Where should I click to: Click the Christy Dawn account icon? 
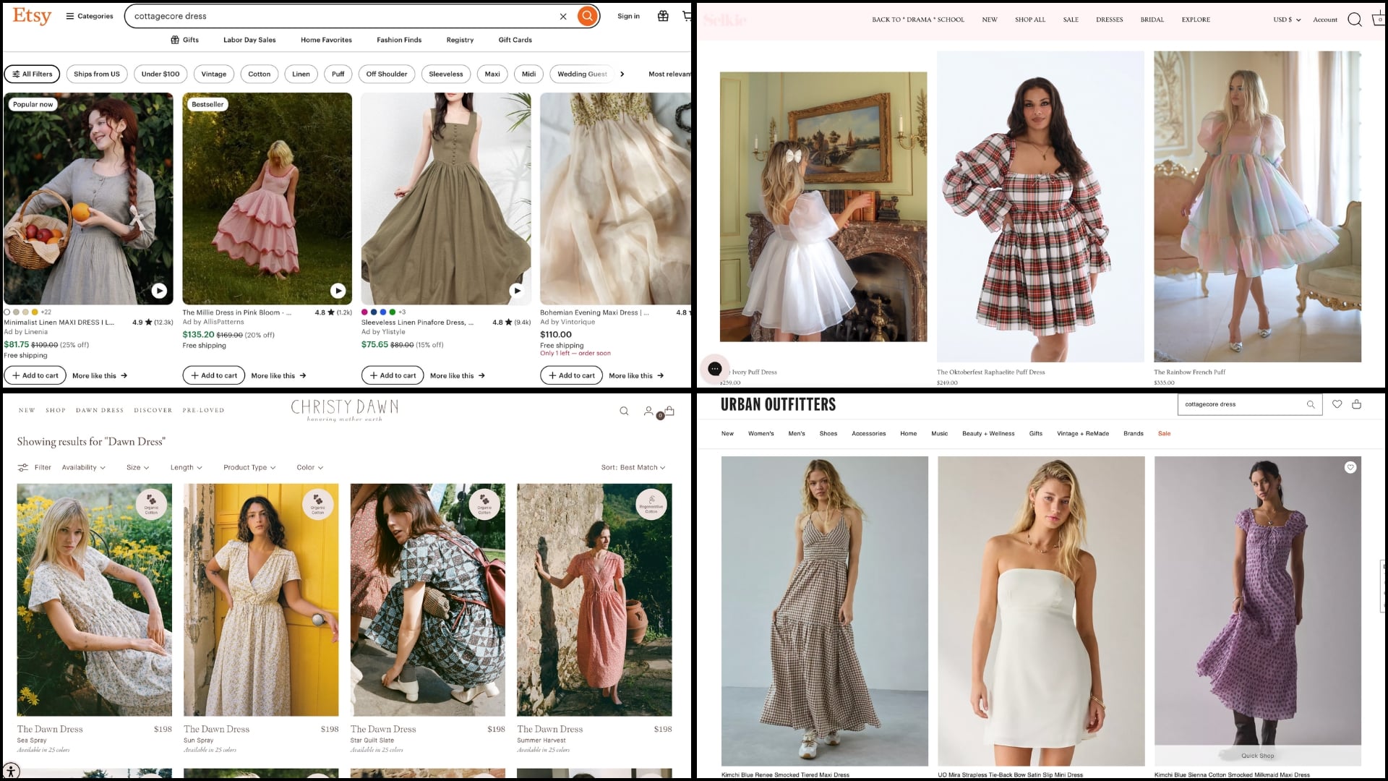[648, 411]
